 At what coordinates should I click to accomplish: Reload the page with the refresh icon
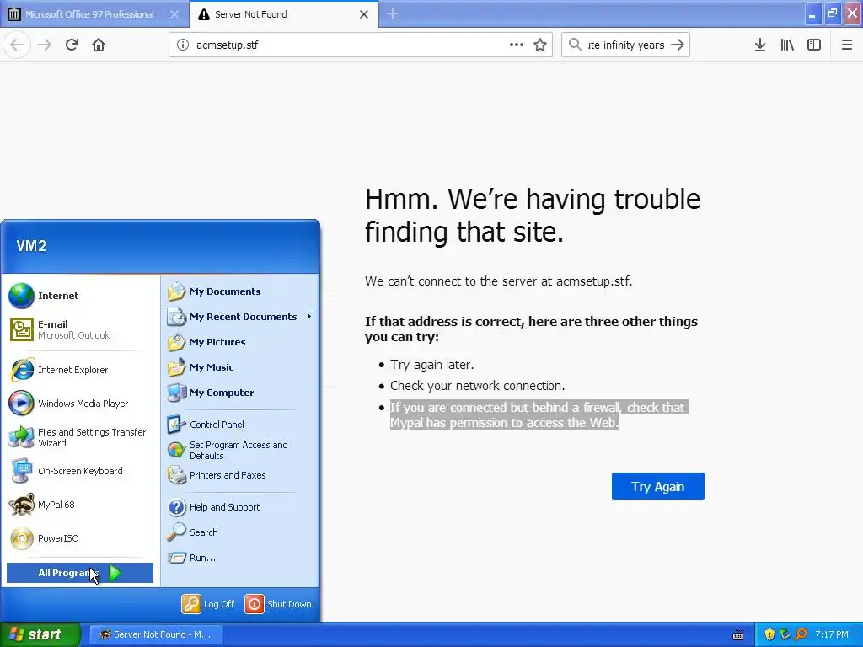coord(72,45)
